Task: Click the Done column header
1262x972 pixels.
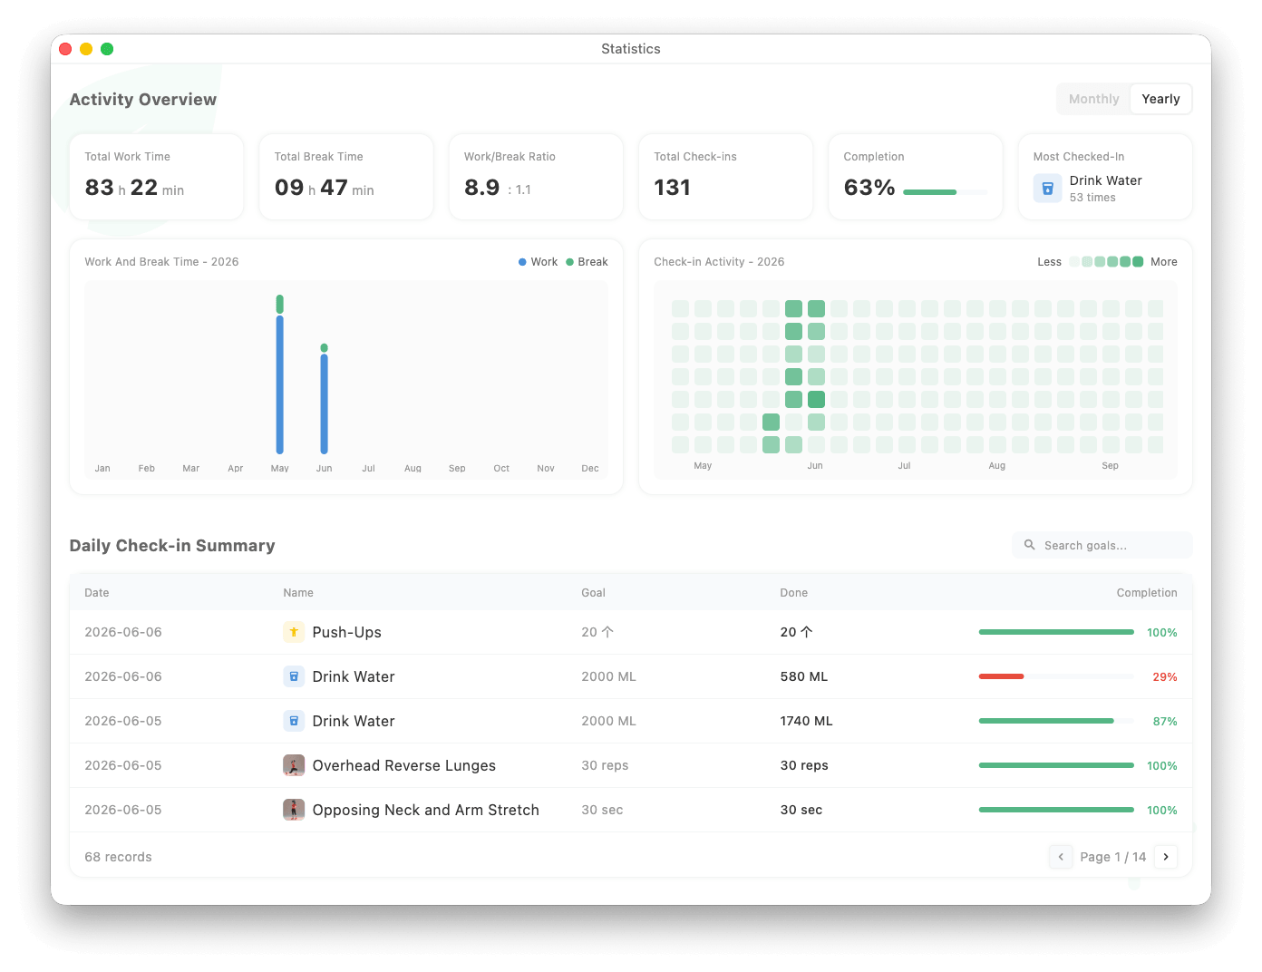Action: [793, 593]
